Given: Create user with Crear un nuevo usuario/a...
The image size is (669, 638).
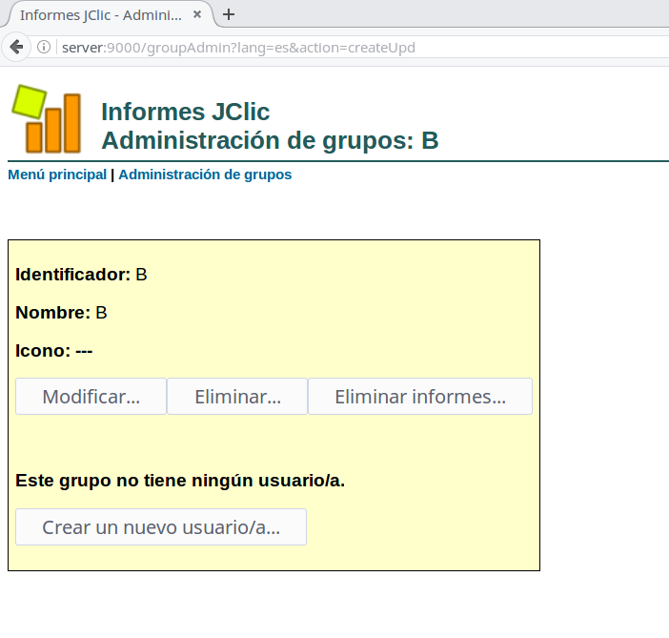Looking at the screenshot, I should coord(161,527).
